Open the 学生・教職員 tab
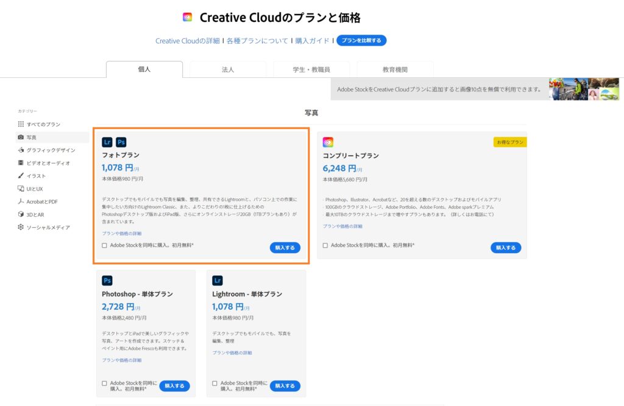This screenshot has height=406, width=624. click(x=311, y=69)
